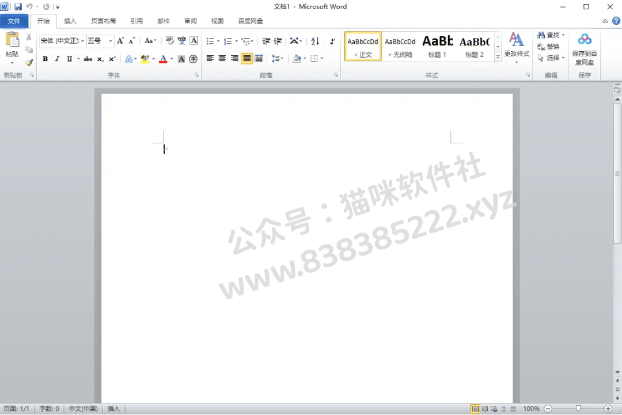Cut selection with the scissors icon
This screenshot has width=622, height=415.
pos(29,37)
